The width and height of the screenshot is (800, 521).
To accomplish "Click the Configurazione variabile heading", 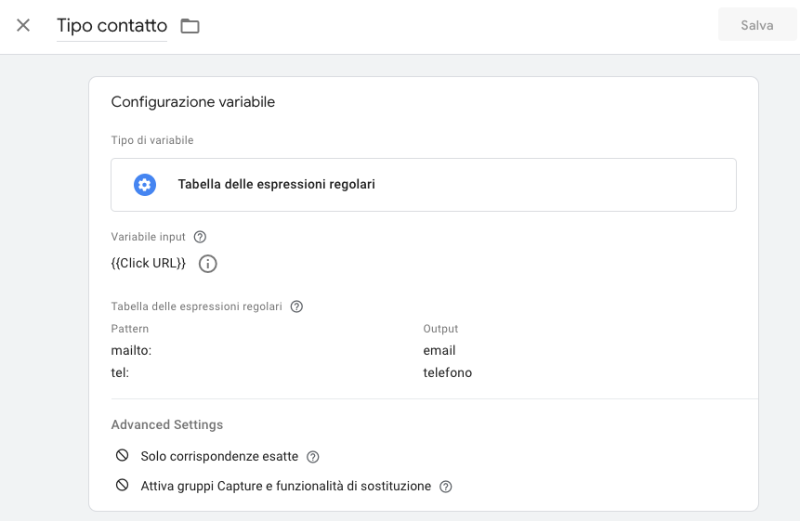I will click(192, 102).
